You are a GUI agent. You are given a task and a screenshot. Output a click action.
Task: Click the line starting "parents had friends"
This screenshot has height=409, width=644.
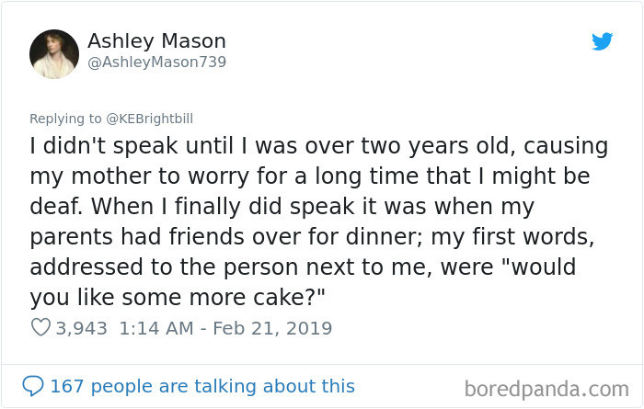click(x=314, y=235)
